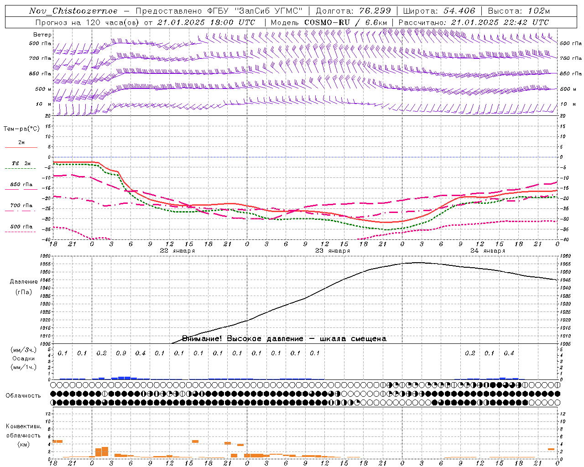
Task: Click the Td 2м dew point legend entry
Action: click(x=21, y=163)
